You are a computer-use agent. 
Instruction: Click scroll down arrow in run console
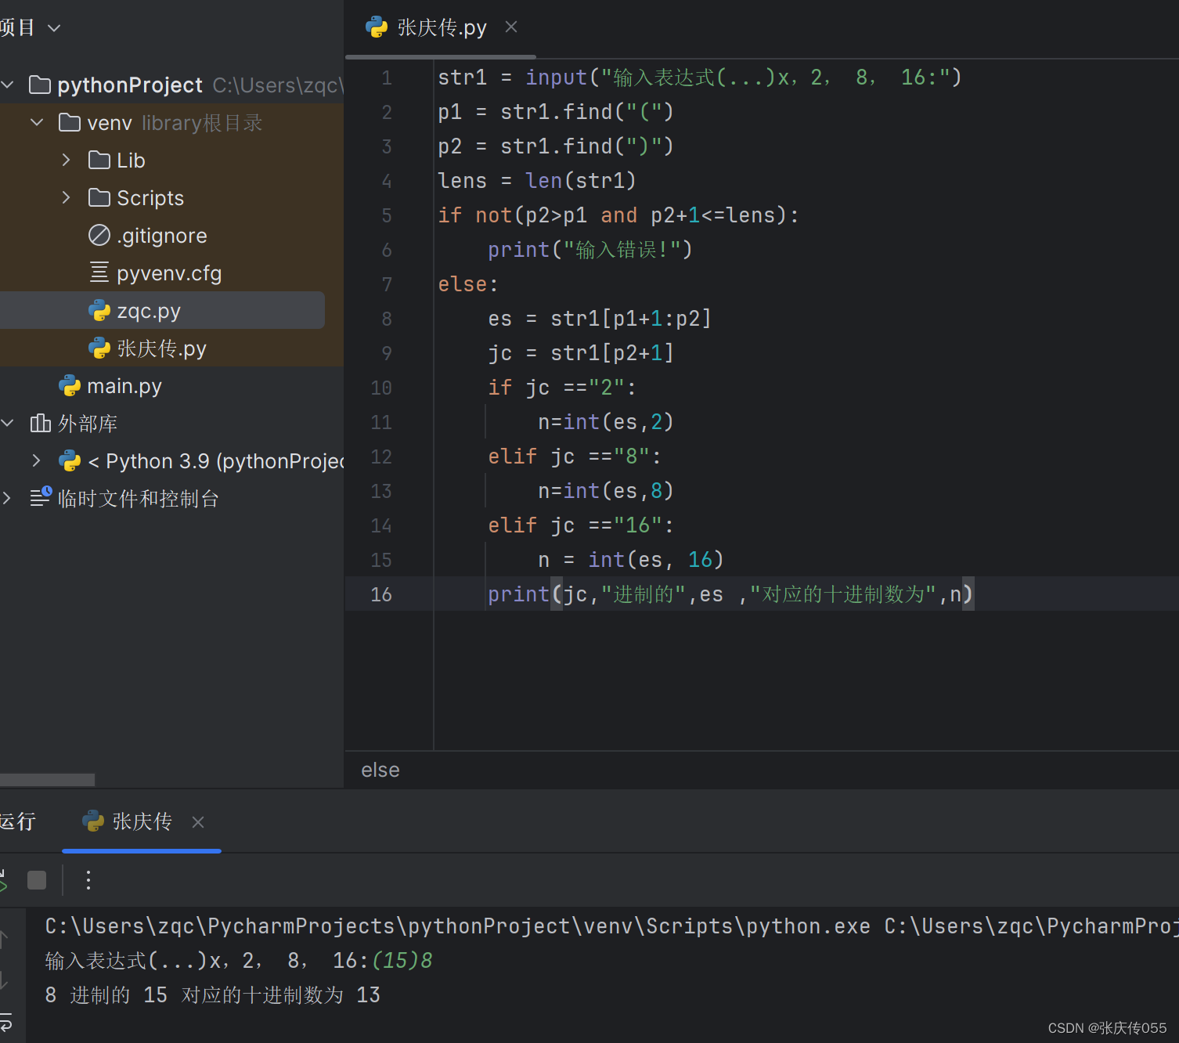(4, 980)
